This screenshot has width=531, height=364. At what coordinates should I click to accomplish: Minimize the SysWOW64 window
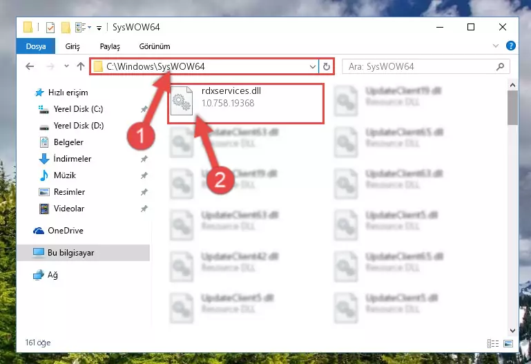440,27
